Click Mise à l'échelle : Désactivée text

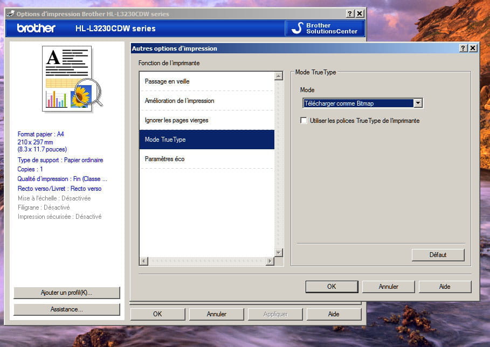(x=54, y=198)
